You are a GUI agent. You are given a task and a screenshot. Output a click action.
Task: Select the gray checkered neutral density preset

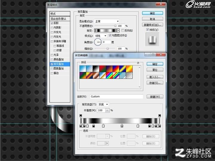(x=129, y=75)
